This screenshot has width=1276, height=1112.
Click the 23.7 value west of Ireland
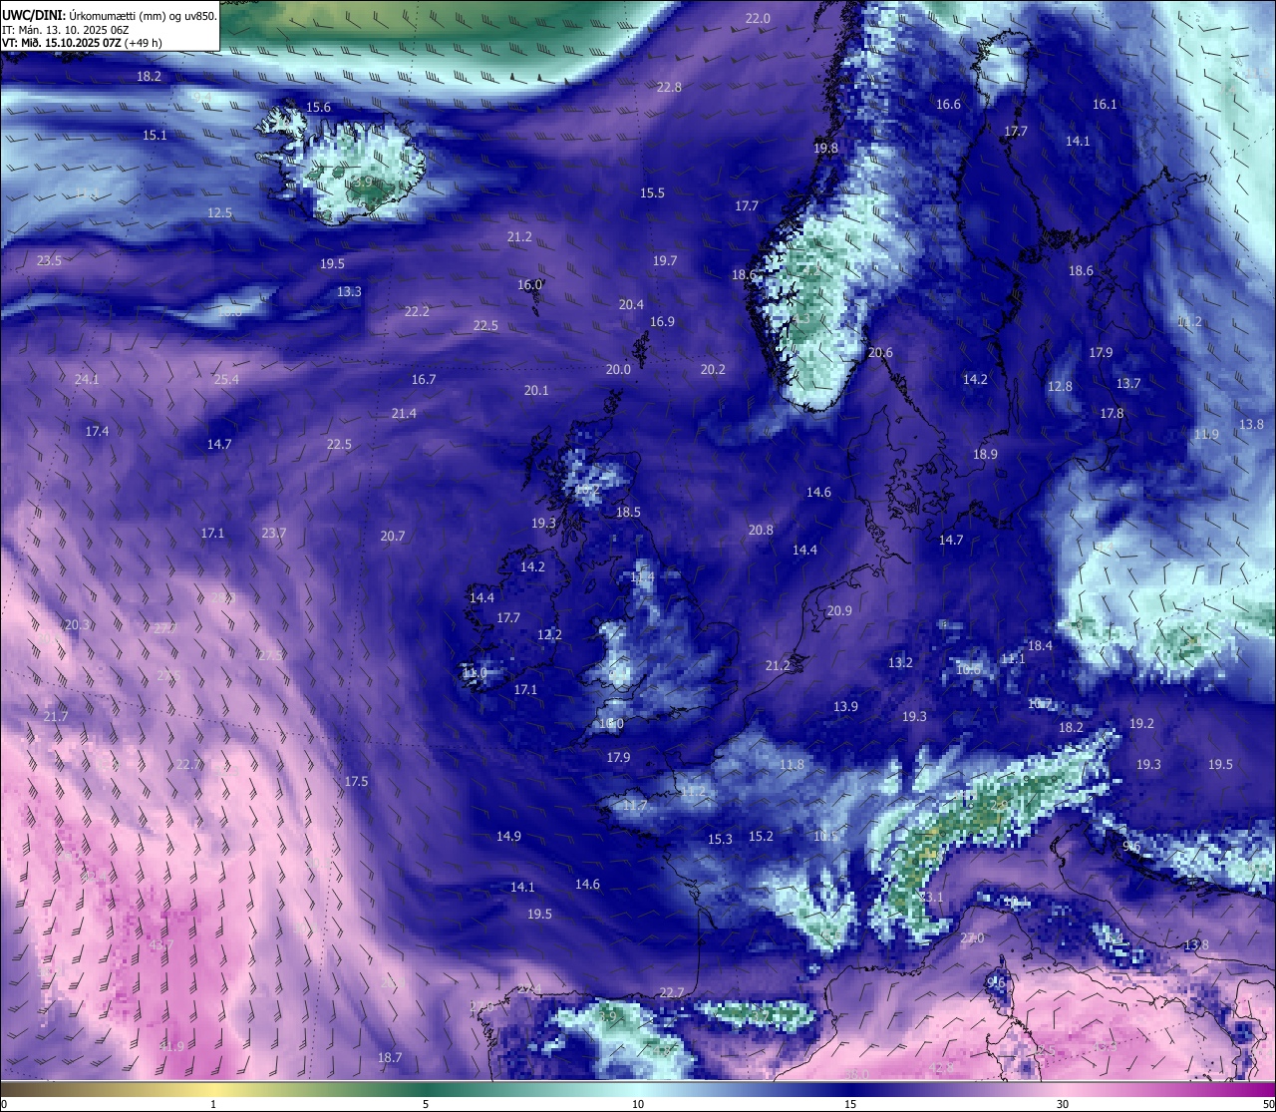pyautogui.click(x=274, y=533)
